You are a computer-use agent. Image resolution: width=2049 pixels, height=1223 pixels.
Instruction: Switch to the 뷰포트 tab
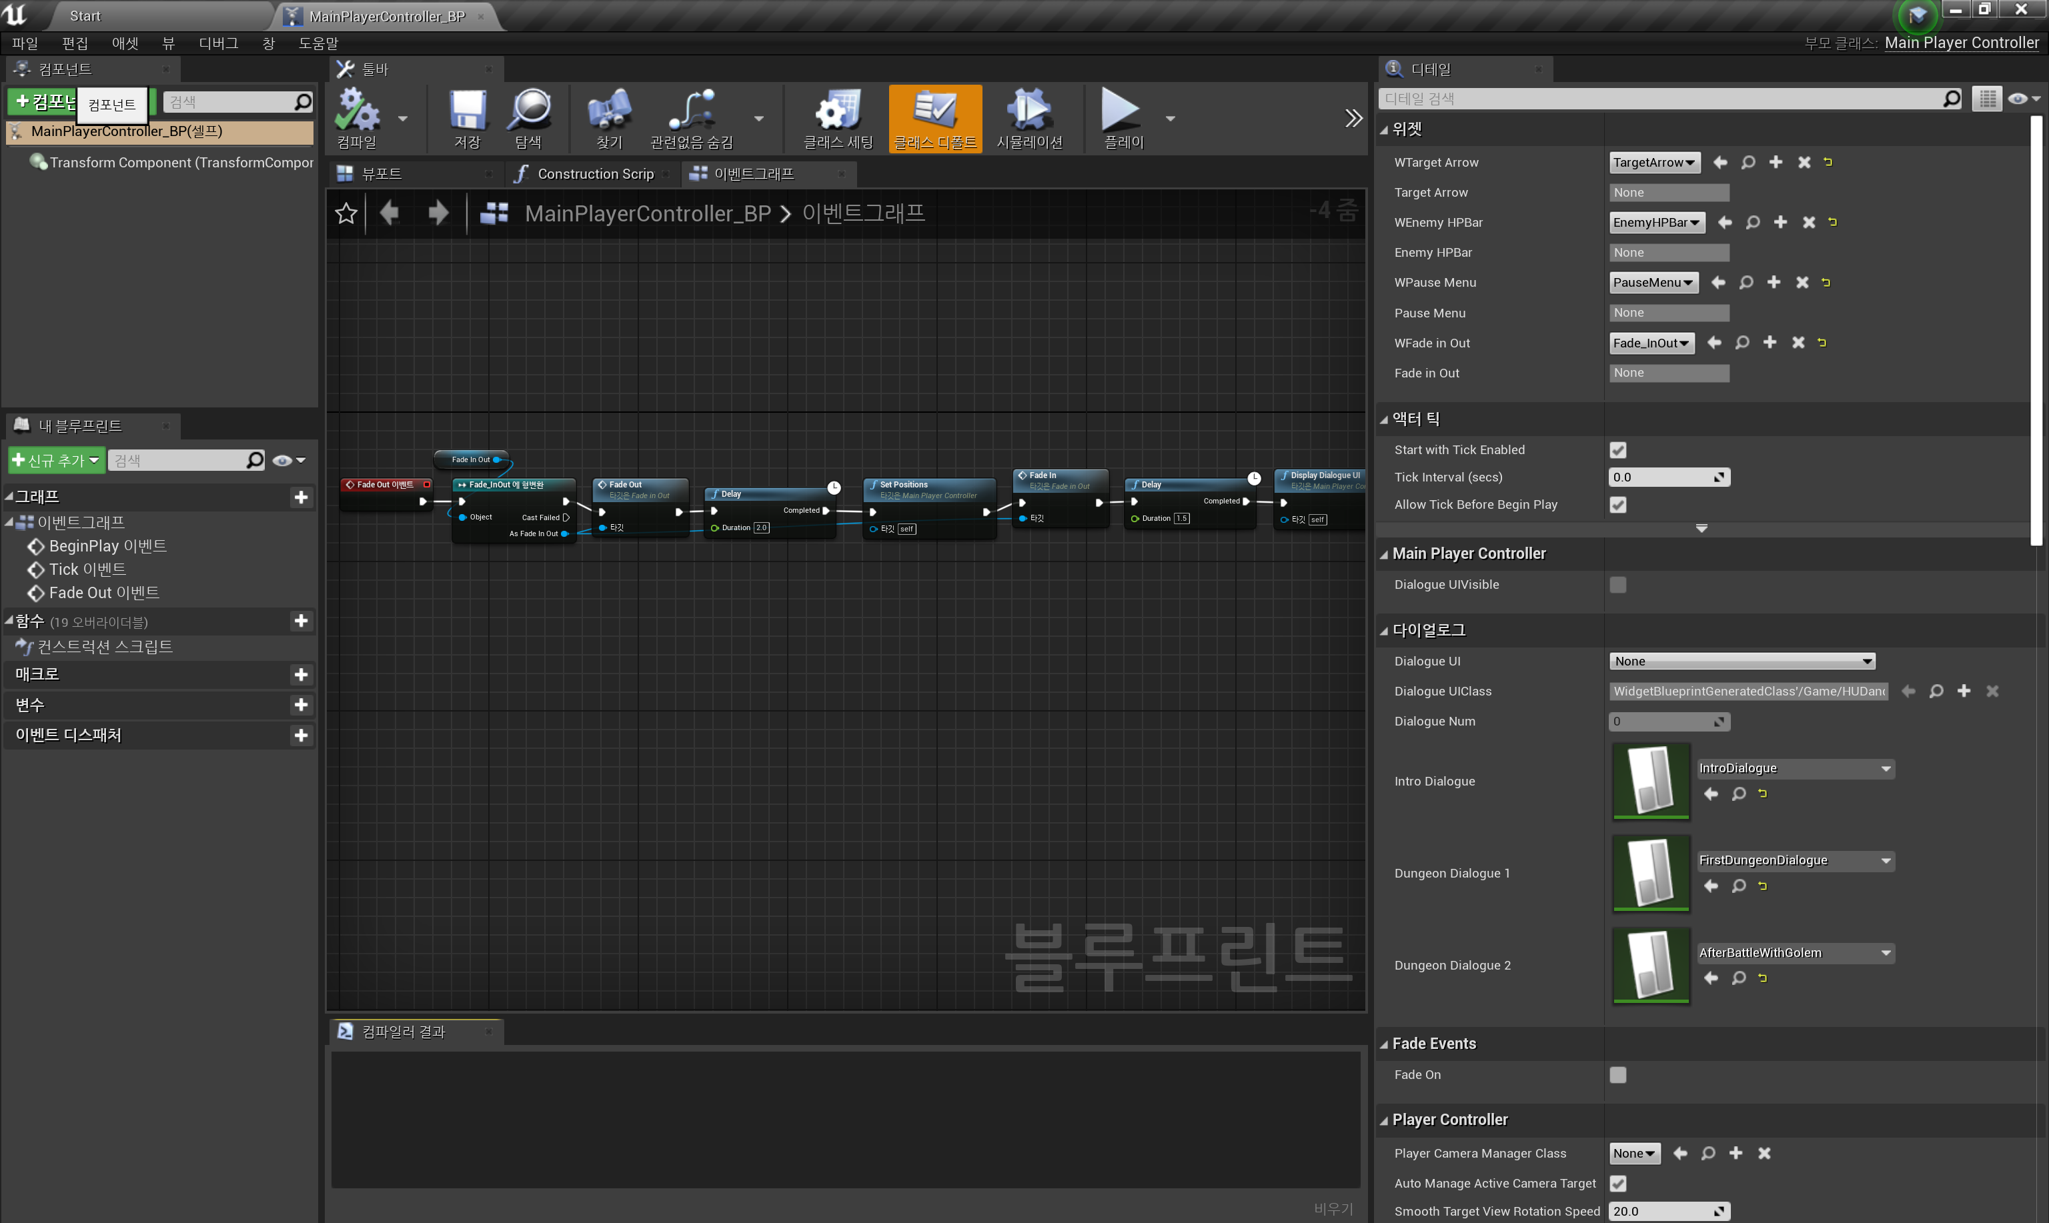pos(381,173)
